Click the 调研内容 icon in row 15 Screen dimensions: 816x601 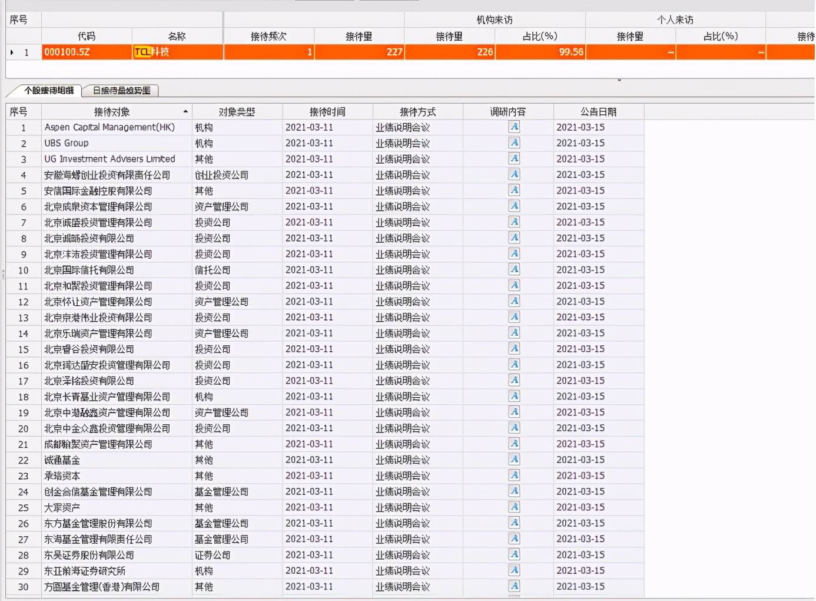(514, 349)
